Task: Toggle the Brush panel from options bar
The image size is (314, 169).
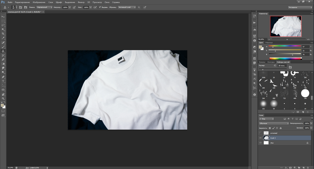Action: point(20,7)
